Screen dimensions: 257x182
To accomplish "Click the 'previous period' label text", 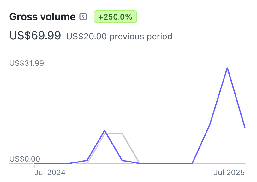I will pos(141,37).
